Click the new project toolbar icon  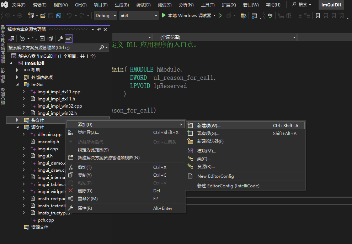click(x=31, y=16)
